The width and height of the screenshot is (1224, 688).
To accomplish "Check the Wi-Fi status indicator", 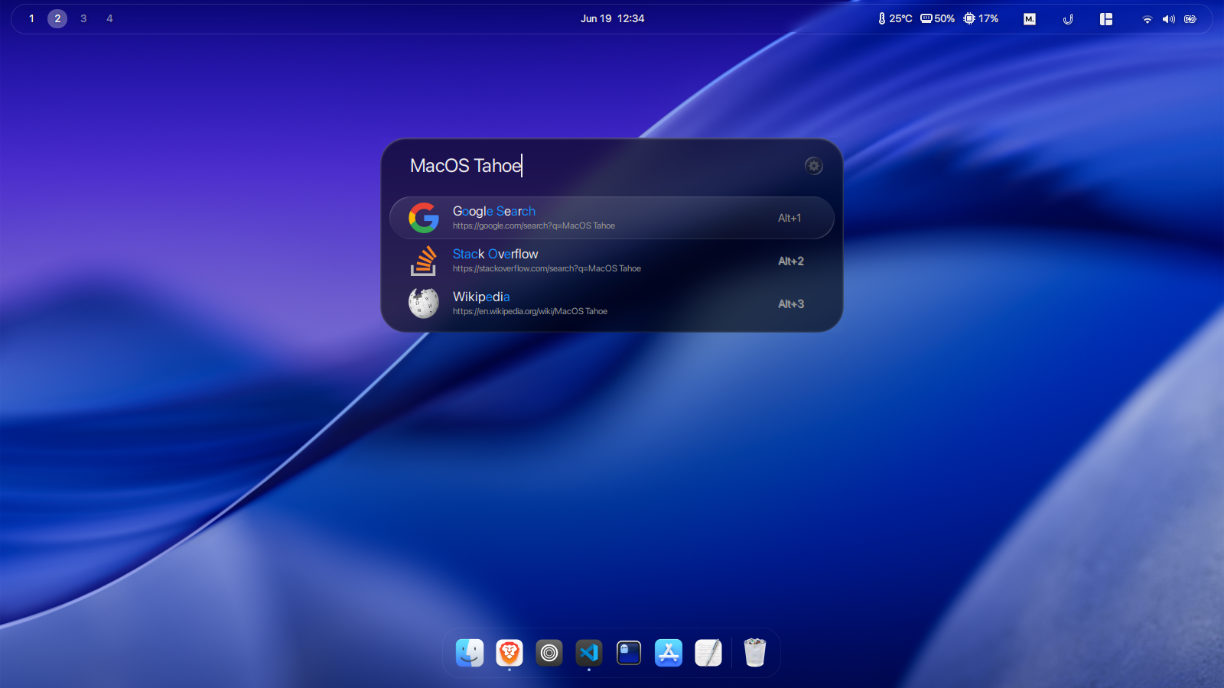I will [x=1147, y=18].
